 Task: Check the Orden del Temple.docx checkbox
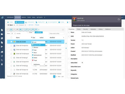click(11, 50)
